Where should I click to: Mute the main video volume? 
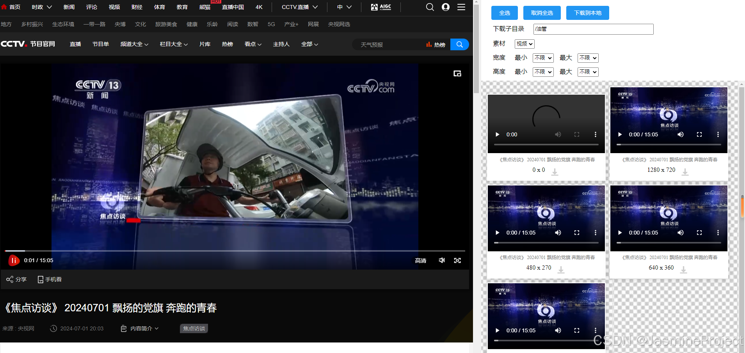point(442,260)
